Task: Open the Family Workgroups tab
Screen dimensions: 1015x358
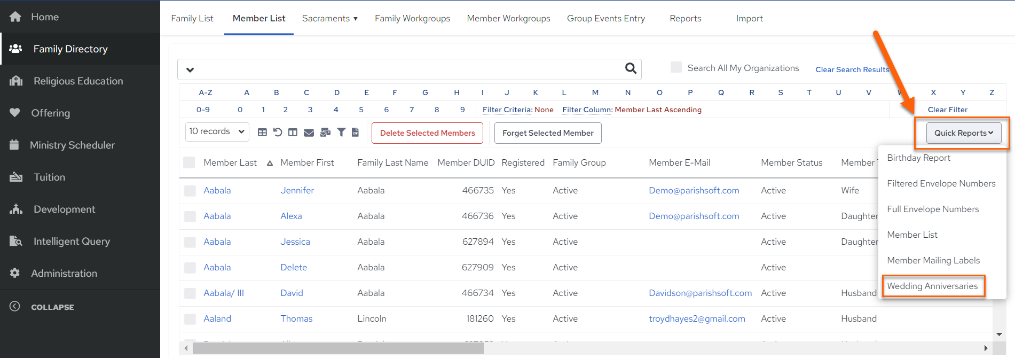Action: point(412,18)
